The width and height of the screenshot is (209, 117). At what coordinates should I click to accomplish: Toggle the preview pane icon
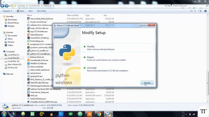click(x=200, y=11)
